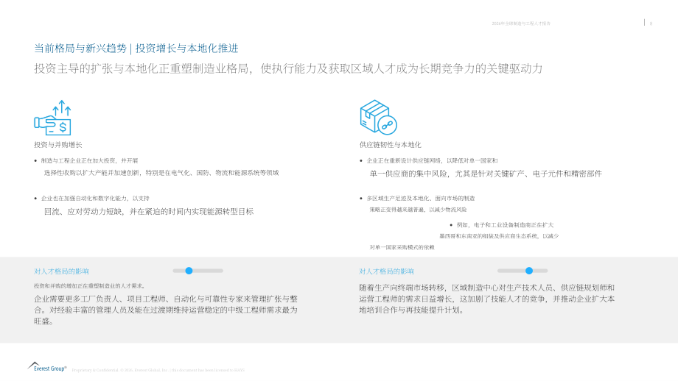Click the hand-with-money investment growth icon
This screenshot has width=678, height=381.
pos(53,118)
